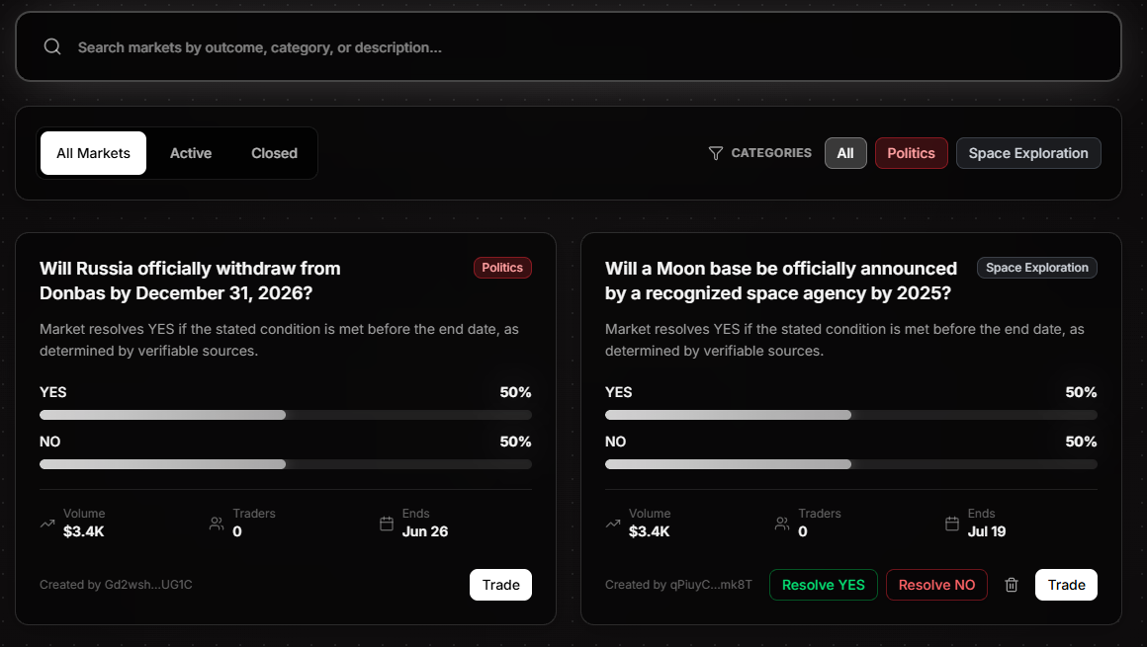This screenshot has width=1147, height=647.
Task: Enable the Politics category filter
Action: (x=911, y=153)
